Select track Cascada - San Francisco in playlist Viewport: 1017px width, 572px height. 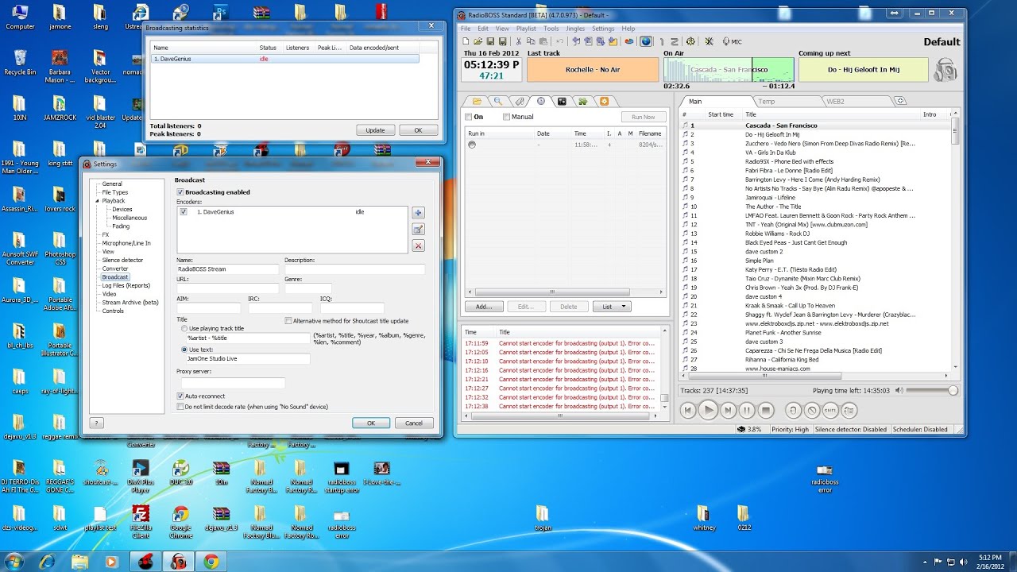815,126
